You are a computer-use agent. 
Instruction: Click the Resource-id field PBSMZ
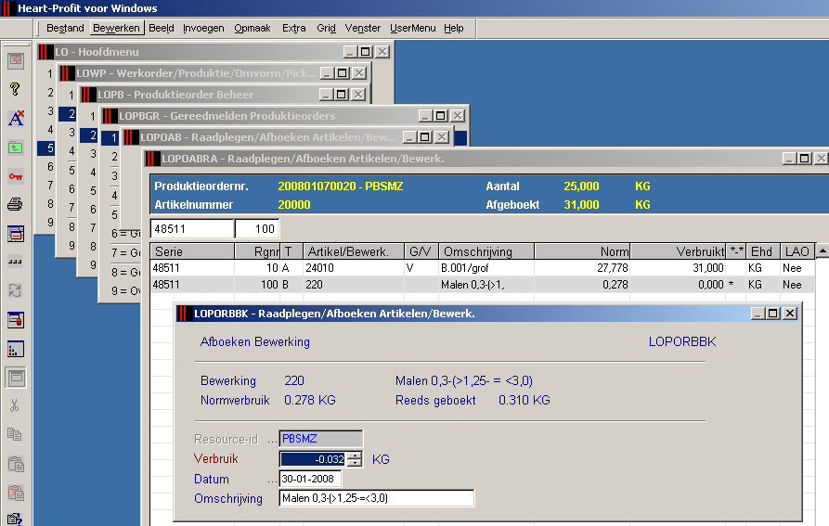pos(321,439)
